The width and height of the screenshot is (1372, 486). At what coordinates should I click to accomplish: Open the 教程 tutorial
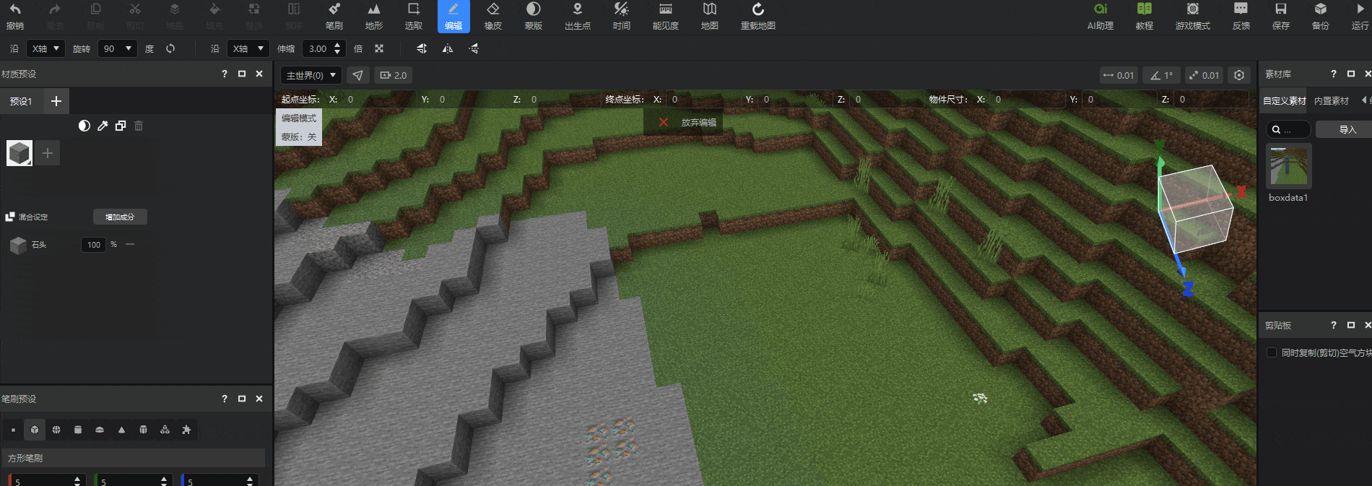pyautogui.click(x=1145, y=16)
